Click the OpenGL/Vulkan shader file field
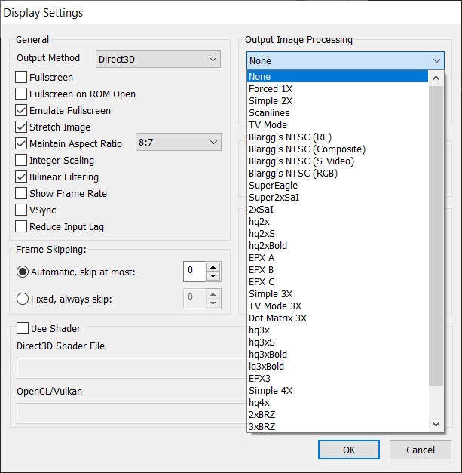The width and height of the screenshot is (462, 473). click(x=132, y=413)
